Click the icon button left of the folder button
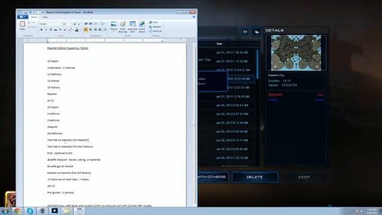This screenshot has width=382, height=215. pos(245,32)
